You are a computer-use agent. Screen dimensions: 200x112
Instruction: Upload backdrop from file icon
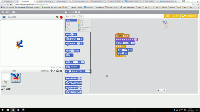[7, 89]
